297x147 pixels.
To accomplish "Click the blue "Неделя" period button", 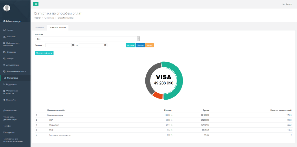I will (140, 45).
